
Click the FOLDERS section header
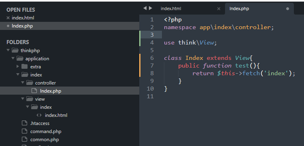(x=18, y=42)
